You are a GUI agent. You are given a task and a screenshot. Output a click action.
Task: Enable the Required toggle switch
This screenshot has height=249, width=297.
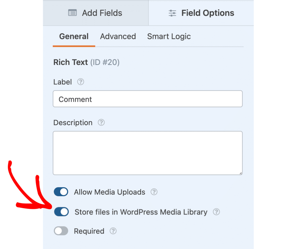point(61,231)
